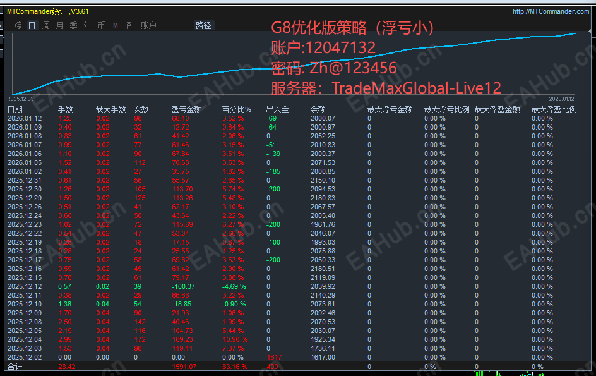Image resolution: width=596 pixels, height=376 pixels.
Task: Select the 合计 totals row
Action: [19, 365]
